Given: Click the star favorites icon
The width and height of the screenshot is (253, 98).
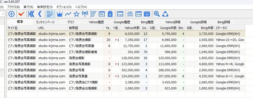Looking at the screenshot, I should pos(77,14).
